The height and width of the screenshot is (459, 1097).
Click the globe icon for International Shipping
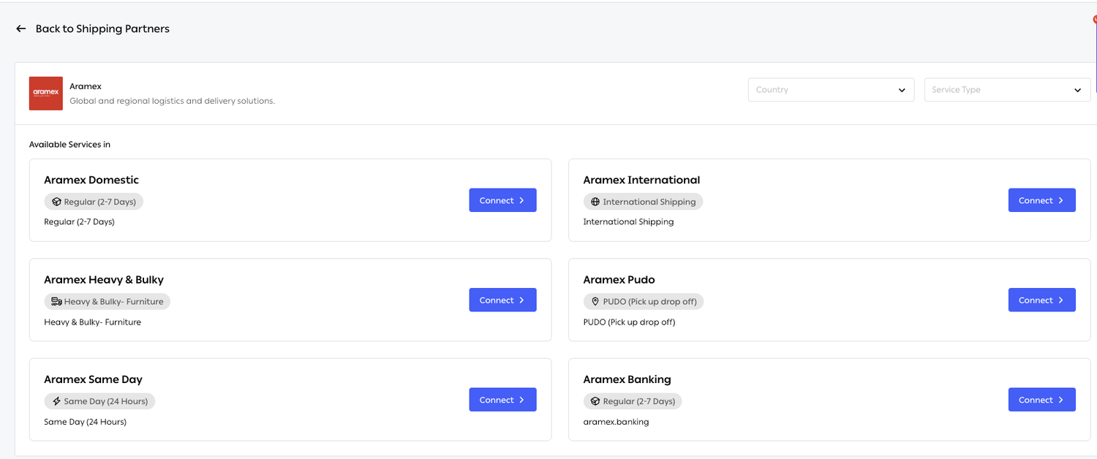click(x=595, y=202)
